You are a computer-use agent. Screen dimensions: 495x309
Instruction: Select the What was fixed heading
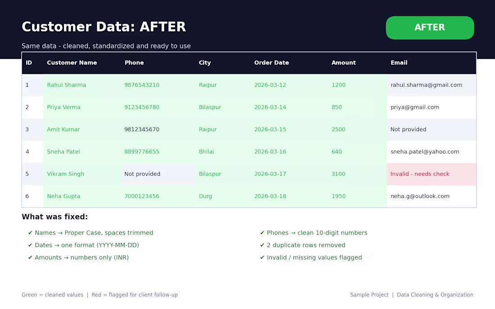point(54,217)
